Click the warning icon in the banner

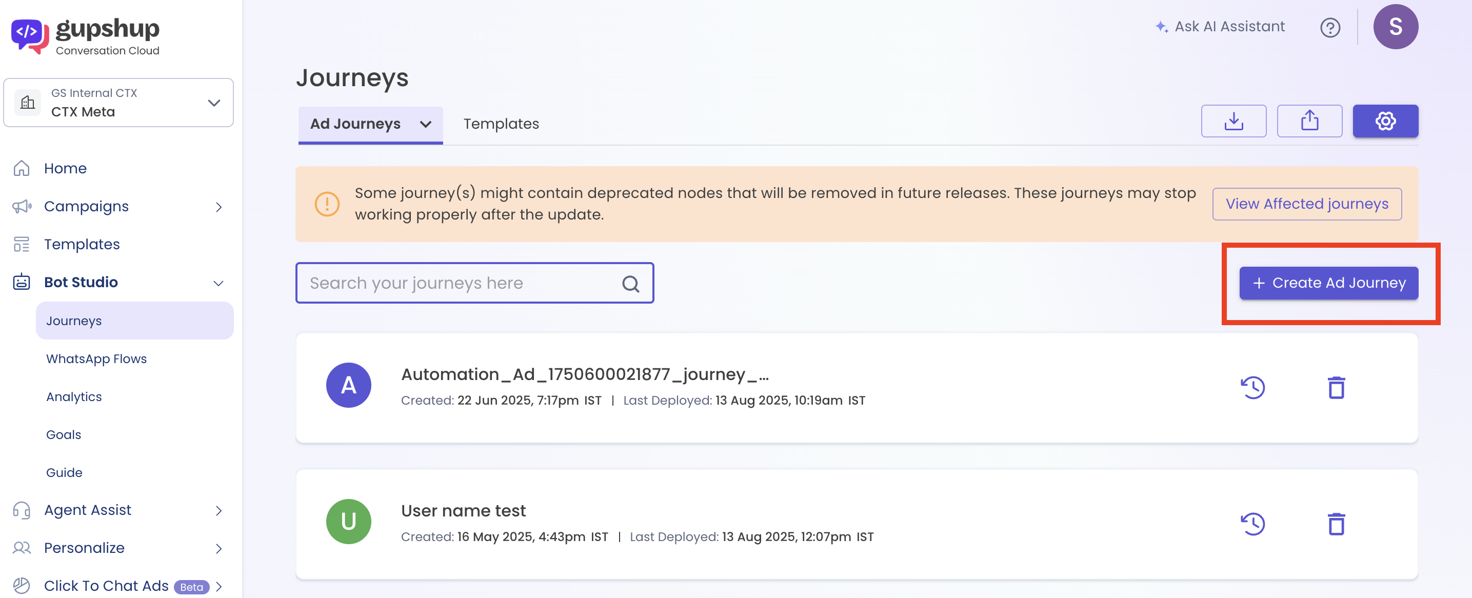click(327, 204)
